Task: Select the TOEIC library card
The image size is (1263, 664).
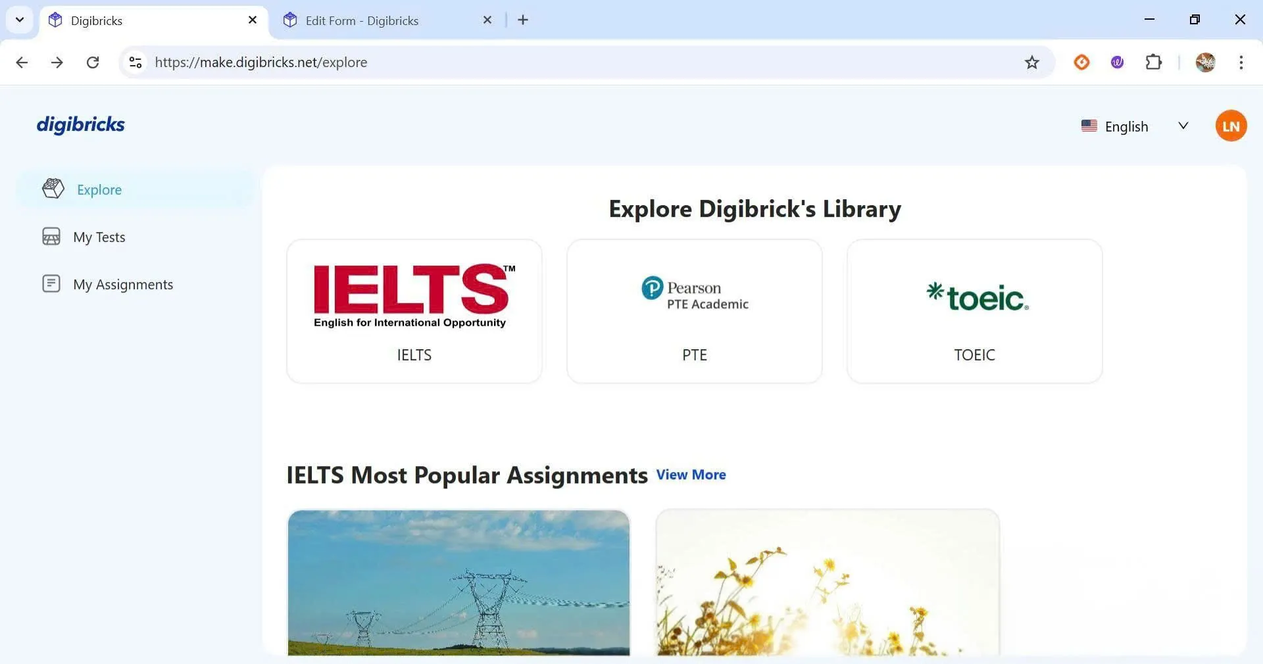Action: [974, 311]
